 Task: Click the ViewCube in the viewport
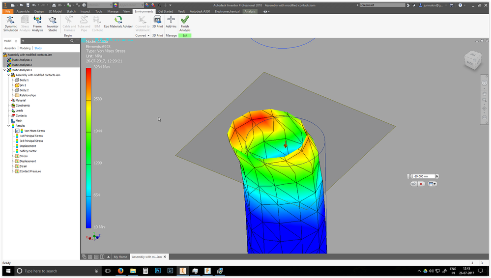pyautogui.click(x=472, y=60)
